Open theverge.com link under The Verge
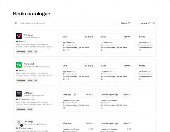The image size is (170, 132). coord(35,37)
